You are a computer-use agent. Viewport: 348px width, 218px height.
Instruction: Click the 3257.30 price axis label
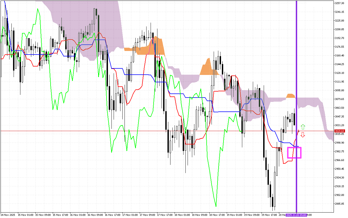(339, 3)
